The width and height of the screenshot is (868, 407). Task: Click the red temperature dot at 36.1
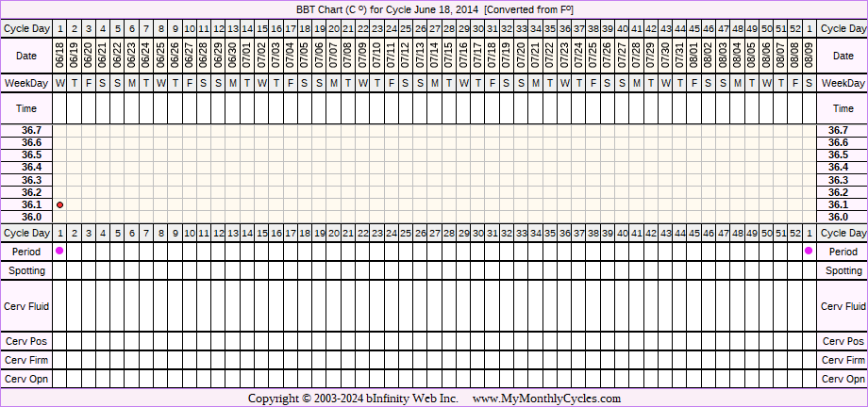tap(60, 204)
